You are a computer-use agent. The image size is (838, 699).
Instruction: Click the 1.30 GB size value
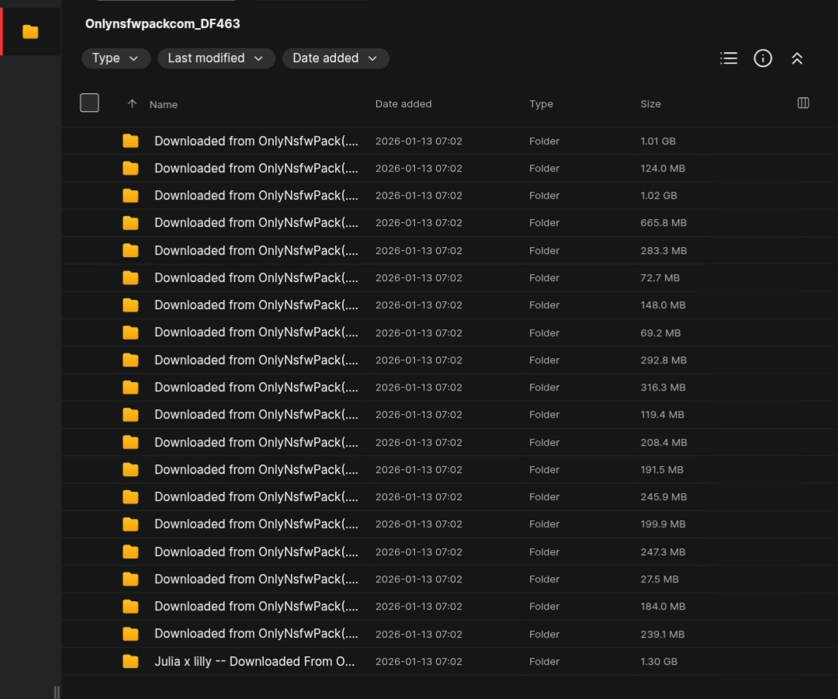point(659,662)
